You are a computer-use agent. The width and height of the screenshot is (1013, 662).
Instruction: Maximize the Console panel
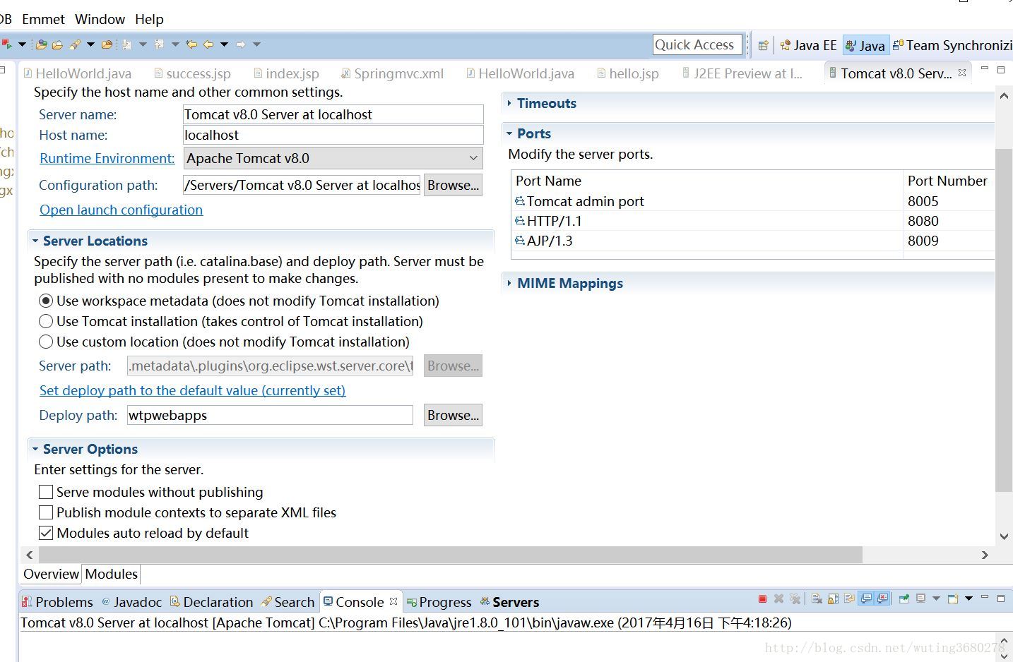tap(1001, 598)
